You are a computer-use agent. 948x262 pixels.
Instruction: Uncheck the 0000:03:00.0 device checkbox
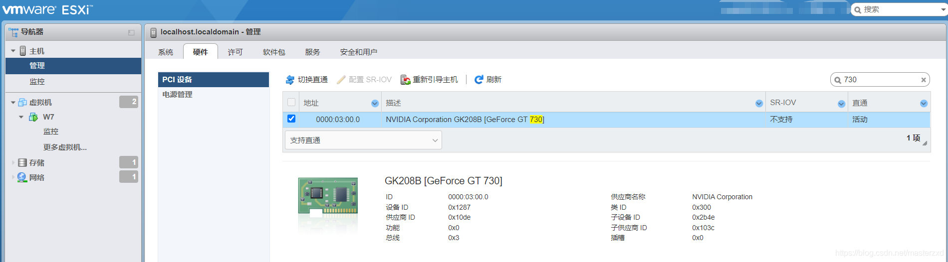291,119
